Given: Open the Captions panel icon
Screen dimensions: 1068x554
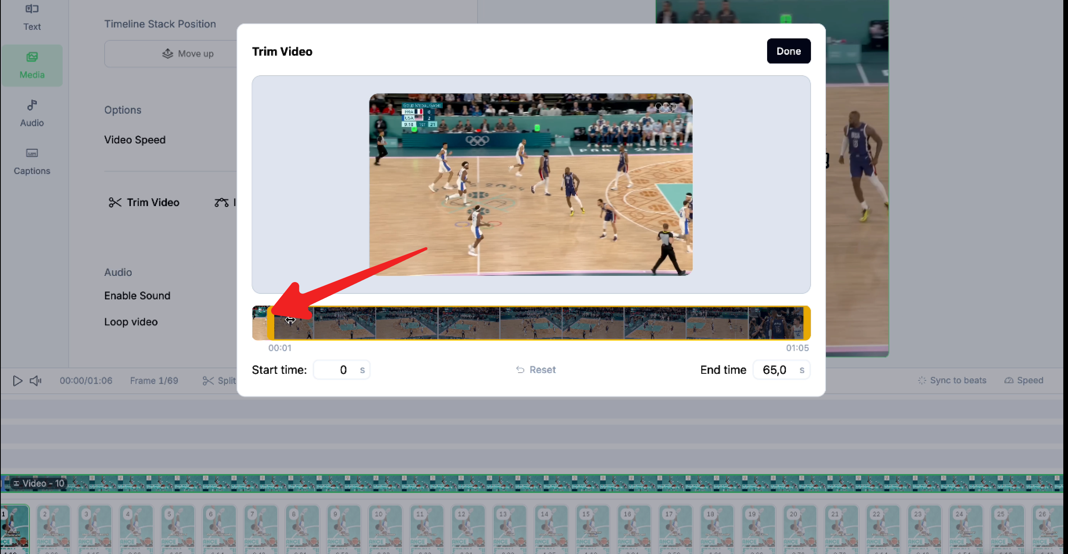Looking at the screenshot, I should coord(32,154).
